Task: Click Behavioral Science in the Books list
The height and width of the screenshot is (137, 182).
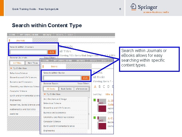Action: coord(52,103)
